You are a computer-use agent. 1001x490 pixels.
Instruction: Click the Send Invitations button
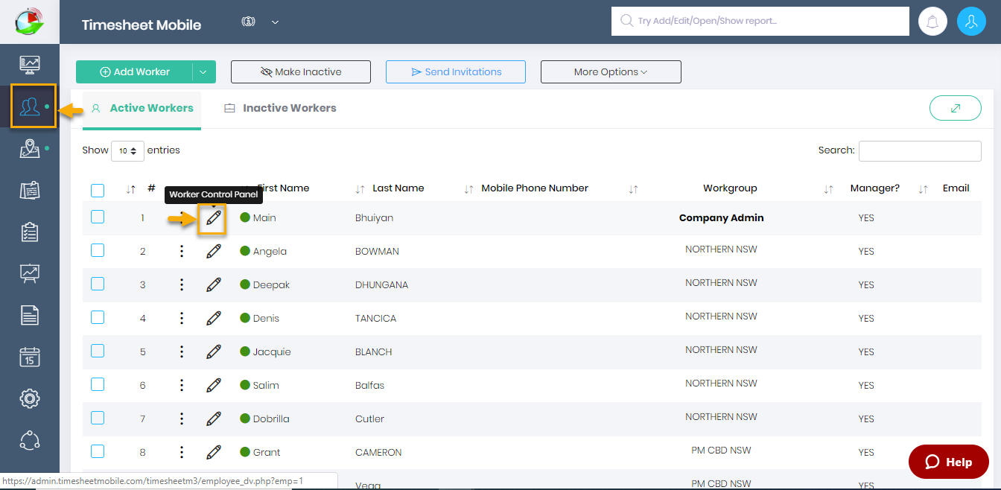[x=456, y=71]
